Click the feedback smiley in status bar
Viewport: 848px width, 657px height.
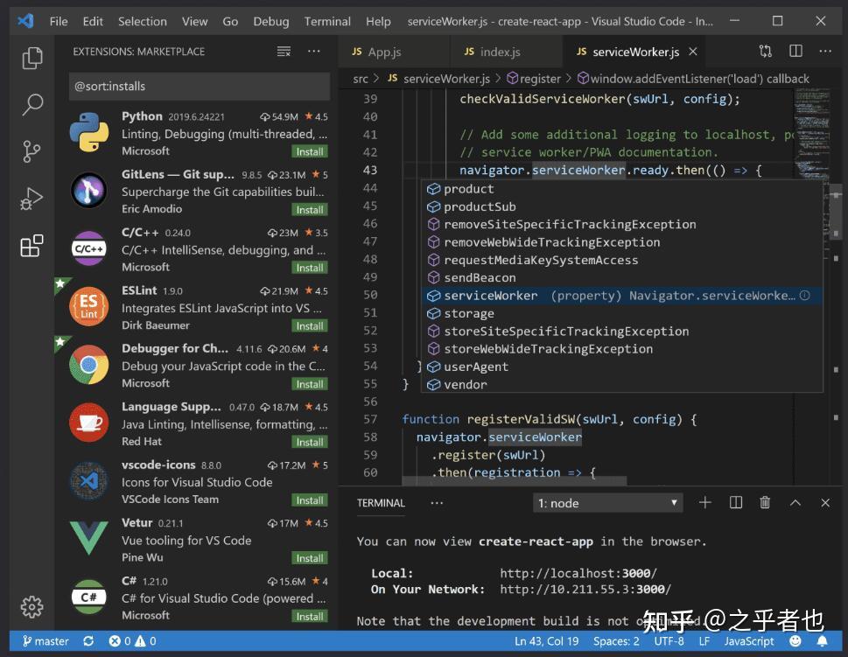coord(795,641)
